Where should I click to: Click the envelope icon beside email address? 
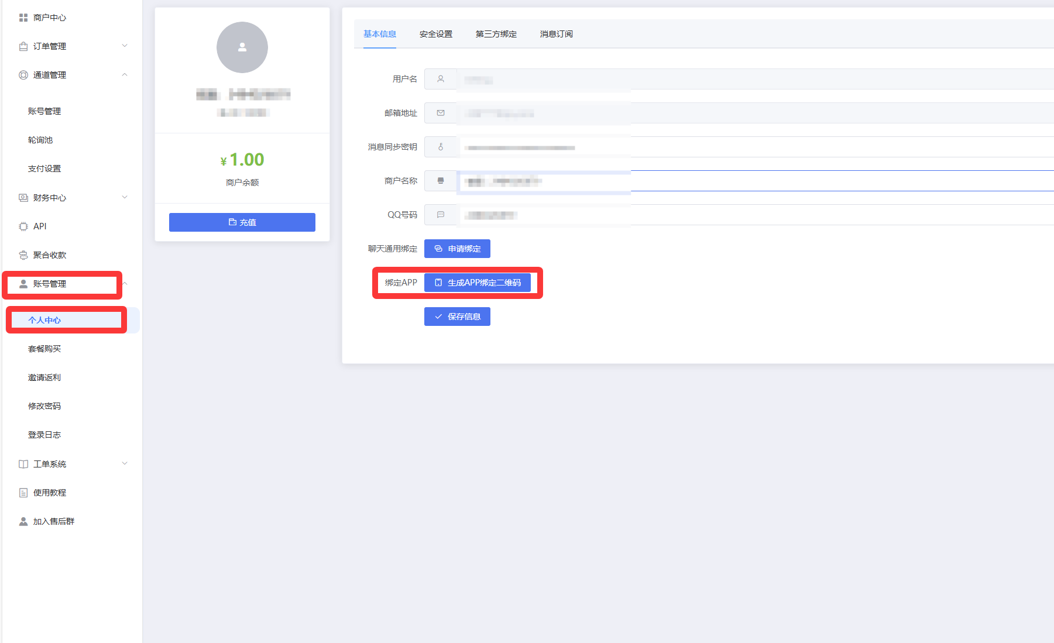tap(441, 113)
